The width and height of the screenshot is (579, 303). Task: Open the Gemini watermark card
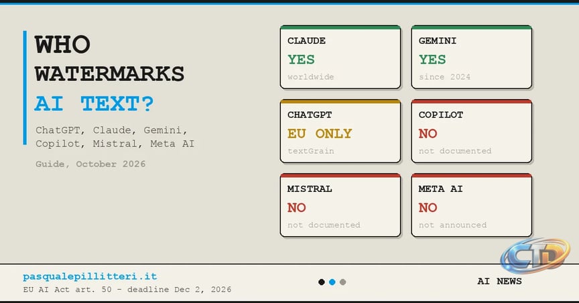tap(472, 57)
